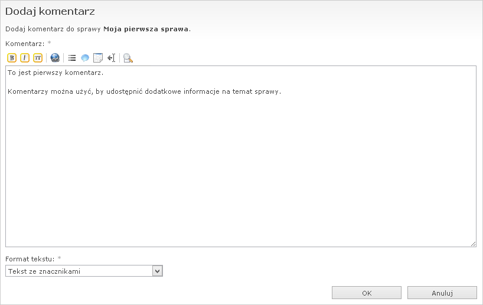Toggle bold formatting in the comment toolbar

pyautogui.click(x=12, y=58)
